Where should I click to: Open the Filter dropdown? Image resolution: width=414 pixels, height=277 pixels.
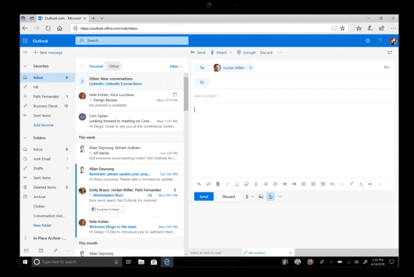(x=176, y=66)
